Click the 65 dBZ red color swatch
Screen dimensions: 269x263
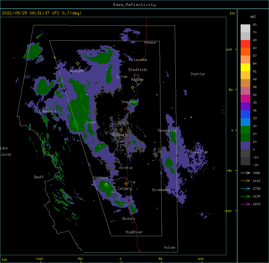coord(245,44)
